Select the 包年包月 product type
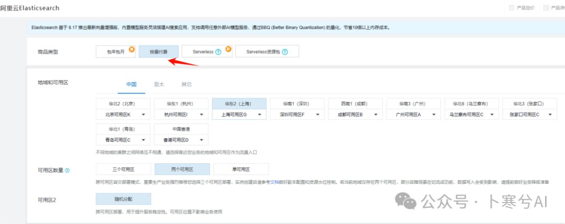Image resolution: width=565 pixels, height=224 pixels. tap(115, 51)
